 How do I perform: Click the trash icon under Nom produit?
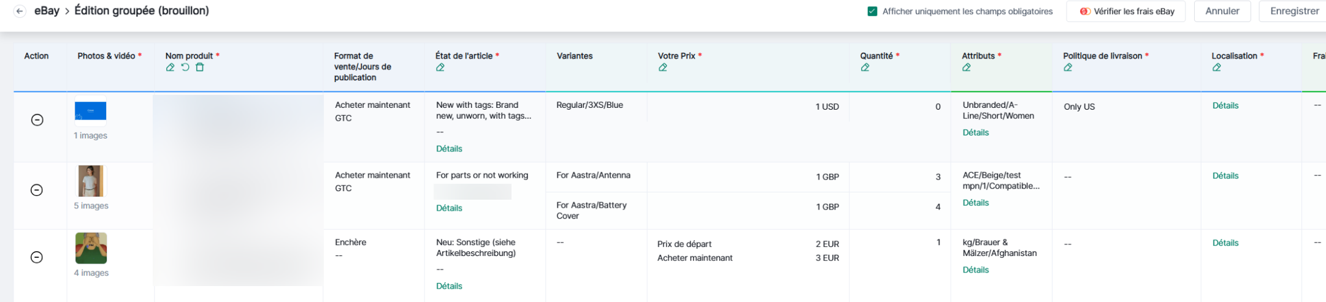tap(200, 67)
